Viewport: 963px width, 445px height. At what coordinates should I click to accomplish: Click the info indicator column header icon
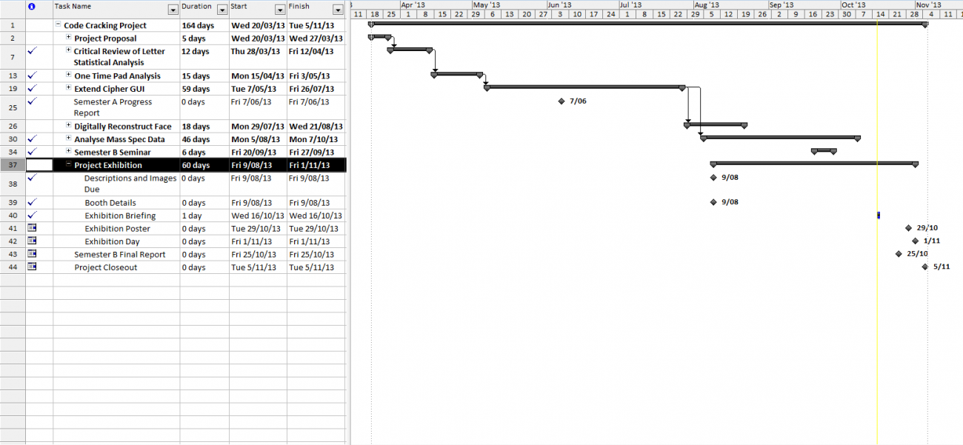pyautogui.click(x=31, y=7)
